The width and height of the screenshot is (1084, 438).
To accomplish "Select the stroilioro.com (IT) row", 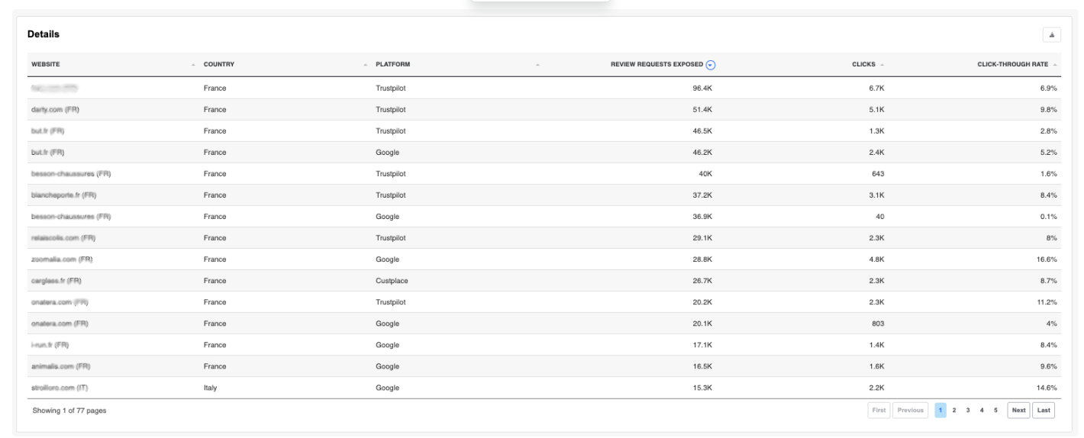I will tap(60, 388).
